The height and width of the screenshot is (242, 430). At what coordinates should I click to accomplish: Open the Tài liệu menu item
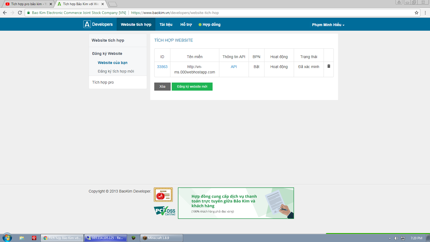click(x=166, y=24)
